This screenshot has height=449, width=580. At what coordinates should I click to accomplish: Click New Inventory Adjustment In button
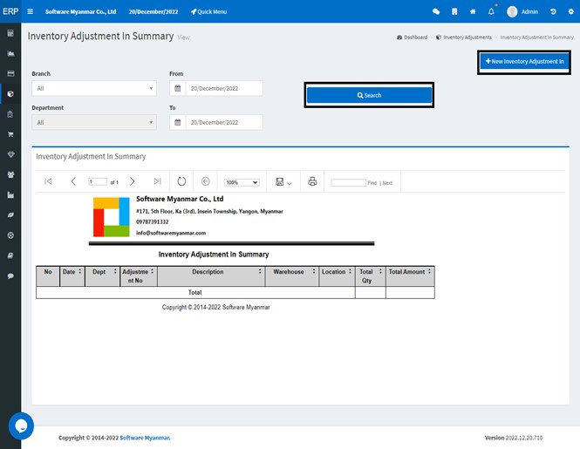[x=524, y=61]
